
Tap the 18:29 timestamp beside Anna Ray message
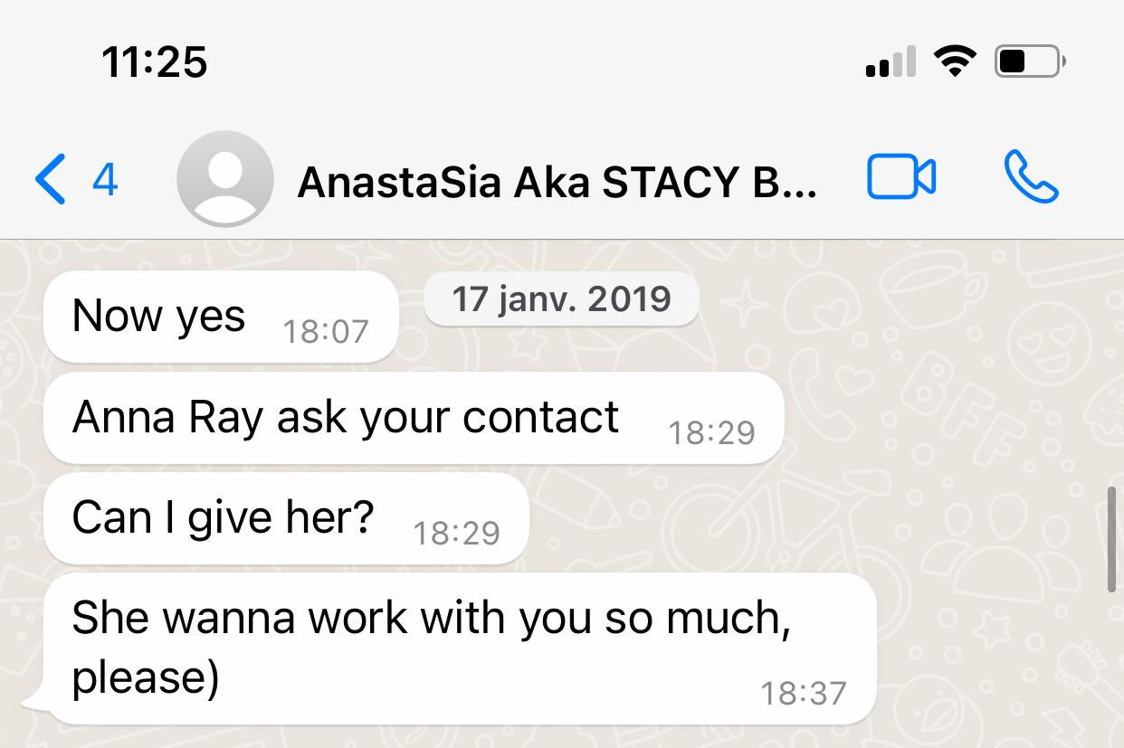tap(711, 433)
